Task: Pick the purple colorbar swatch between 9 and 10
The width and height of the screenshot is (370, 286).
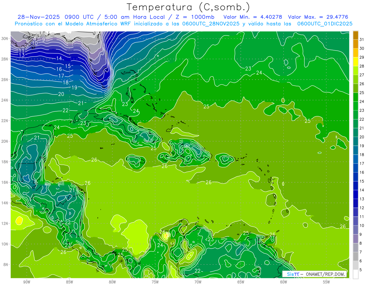Action: point(356,230)
